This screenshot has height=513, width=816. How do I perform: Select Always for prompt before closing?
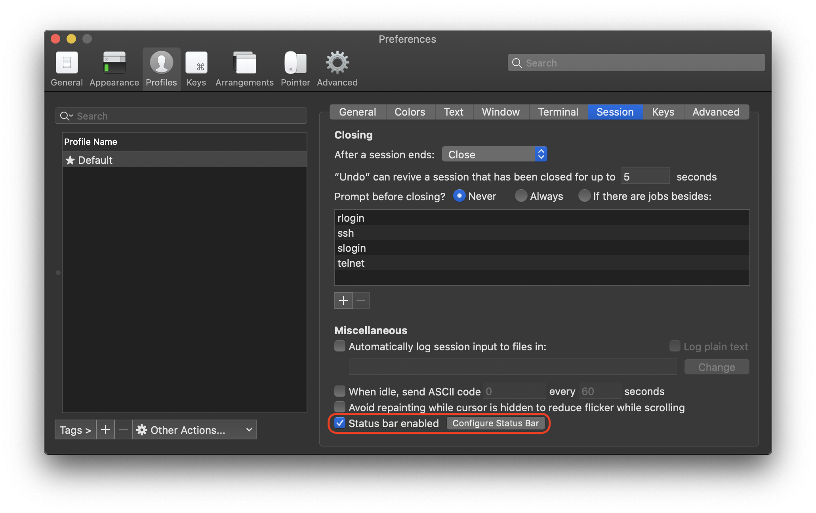(x=521, y=196)
